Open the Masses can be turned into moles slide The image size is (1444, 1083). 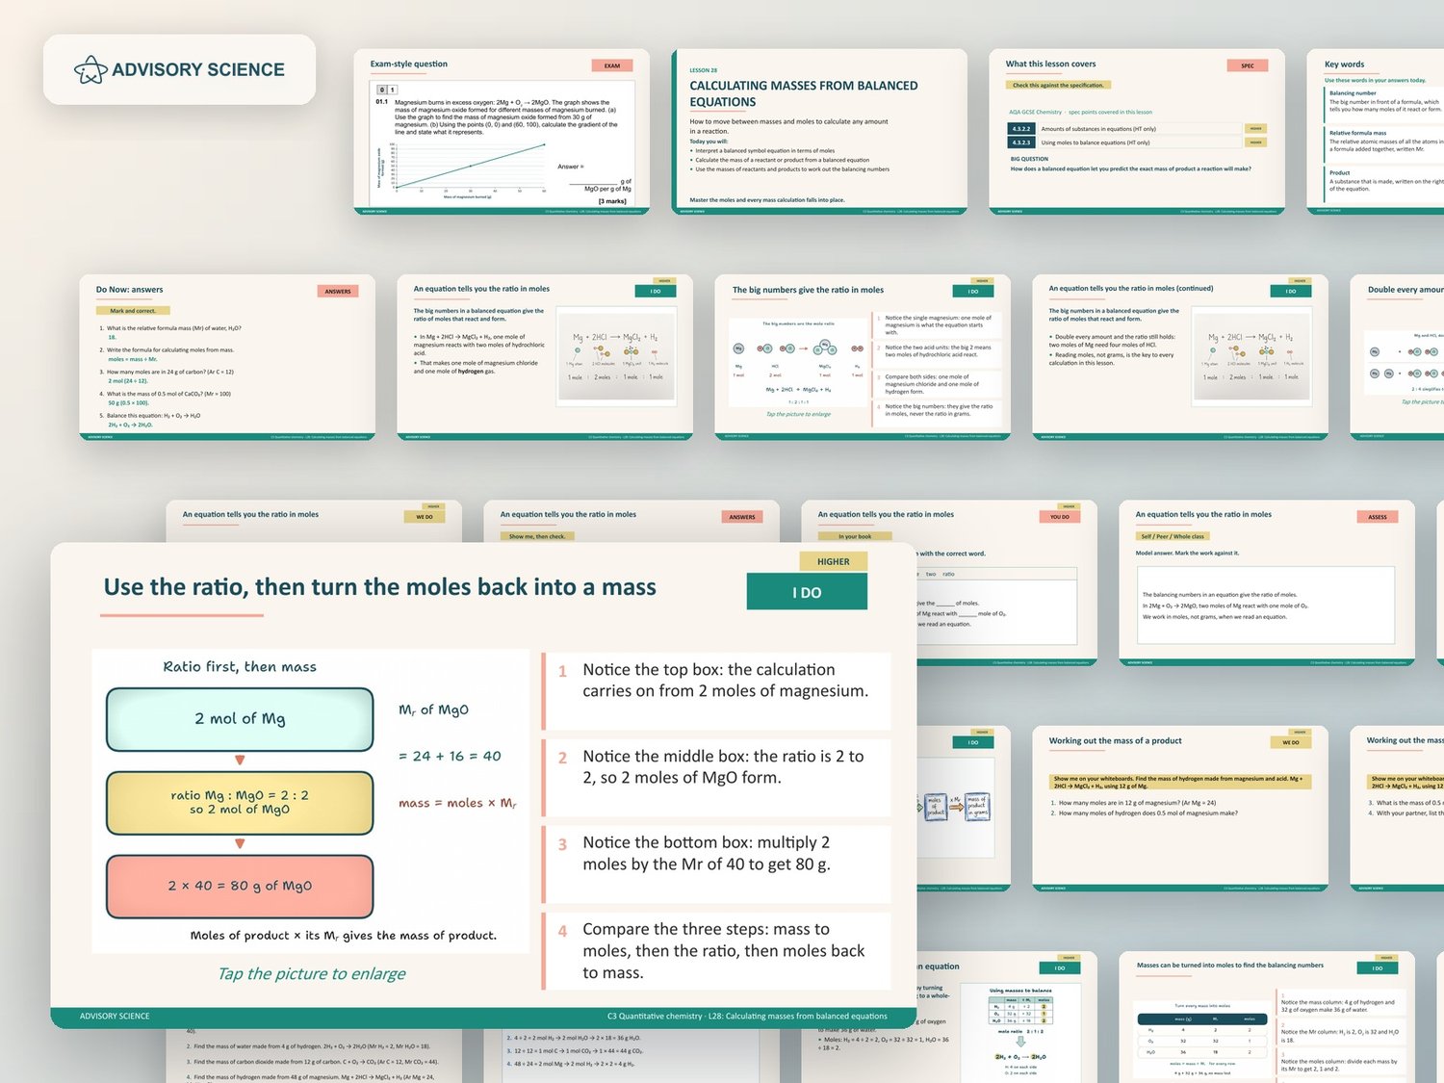[1267, 1017]
